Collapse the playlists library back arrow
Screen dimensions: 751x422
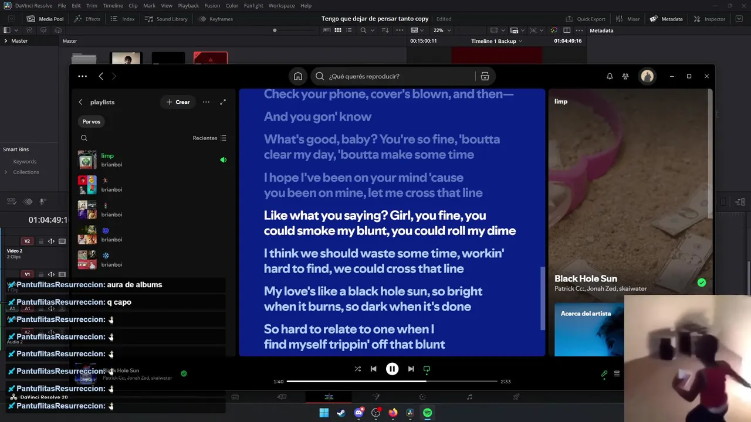(x=81, y=102)
